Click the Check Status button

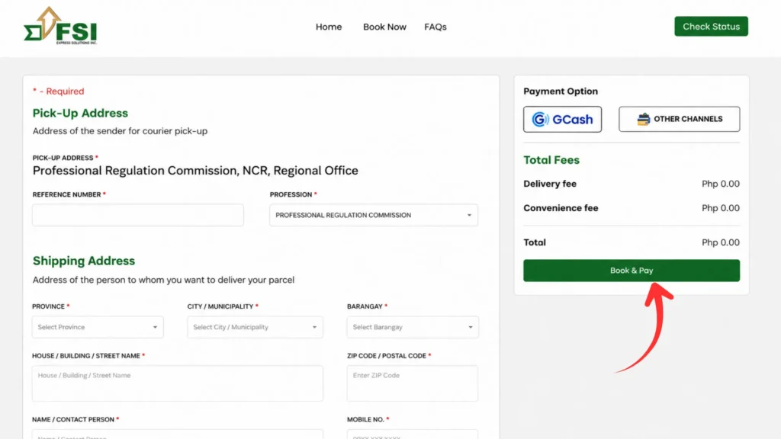[x=711, y=27]
